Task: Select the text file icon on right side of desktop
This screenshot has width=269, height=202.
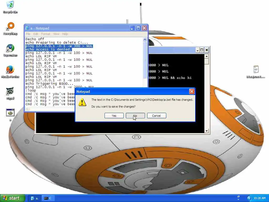Action: tap(256, 72)
